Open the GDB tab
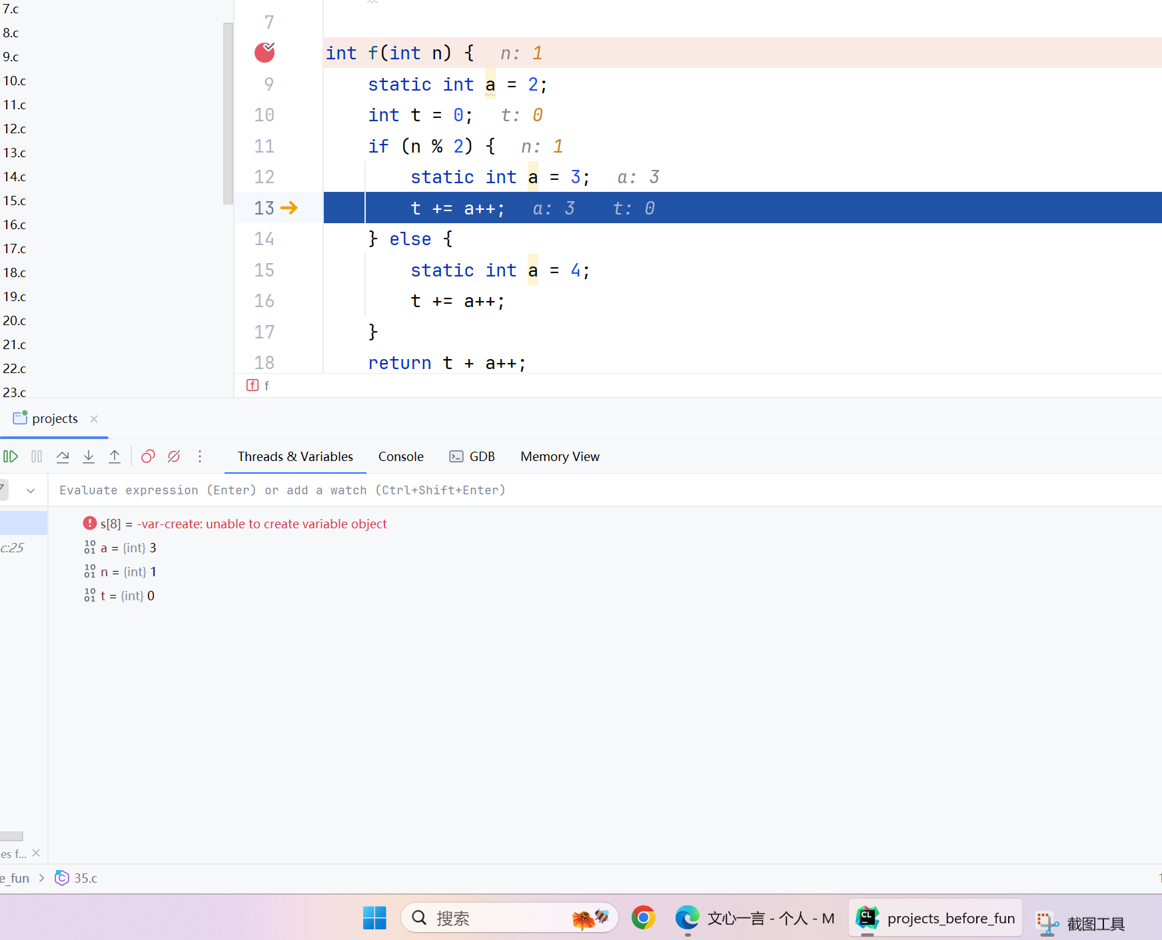 [472, 456]
